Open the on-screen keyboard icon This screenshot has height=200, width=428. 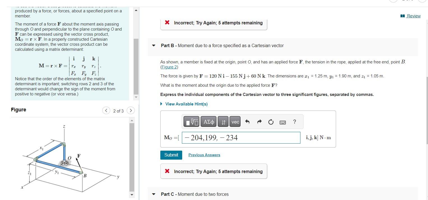pyautogui.click(x=283, y=121)
